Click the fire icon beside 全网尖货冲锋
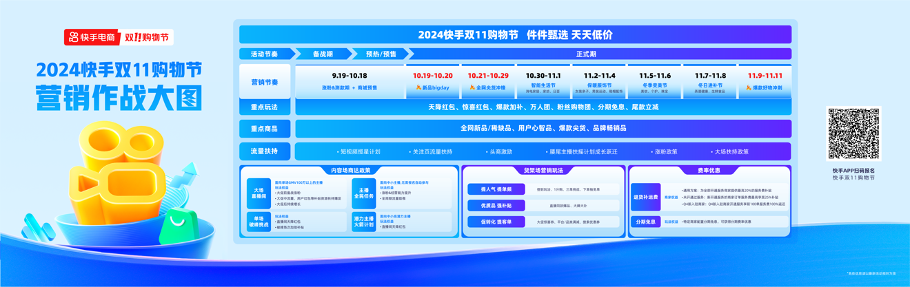The image size is (910, 287). [472, 88]
